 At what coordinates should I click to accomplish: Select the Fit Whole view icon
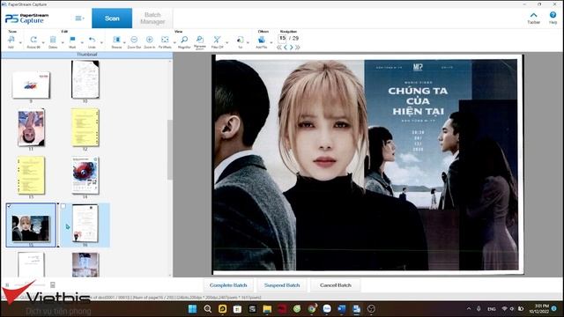165,40
